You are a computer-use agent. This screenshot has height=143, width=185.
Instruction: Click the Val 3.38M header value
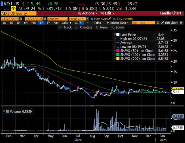[x=126, y=8]
